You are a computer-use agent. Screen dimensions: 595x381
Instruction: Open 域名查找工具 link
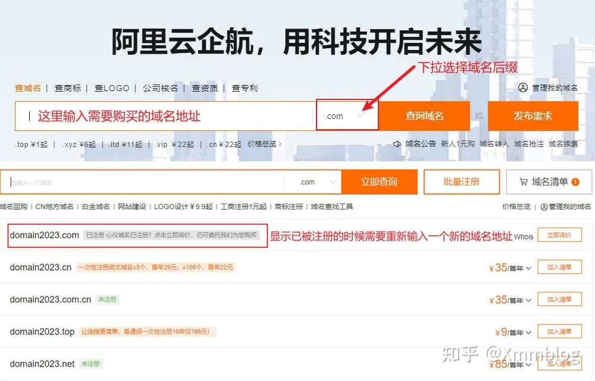(x=331, y=207)
